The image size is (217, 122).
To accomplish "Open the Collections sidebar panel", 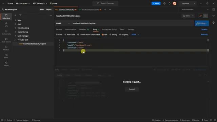I will [x=6, y=16].
